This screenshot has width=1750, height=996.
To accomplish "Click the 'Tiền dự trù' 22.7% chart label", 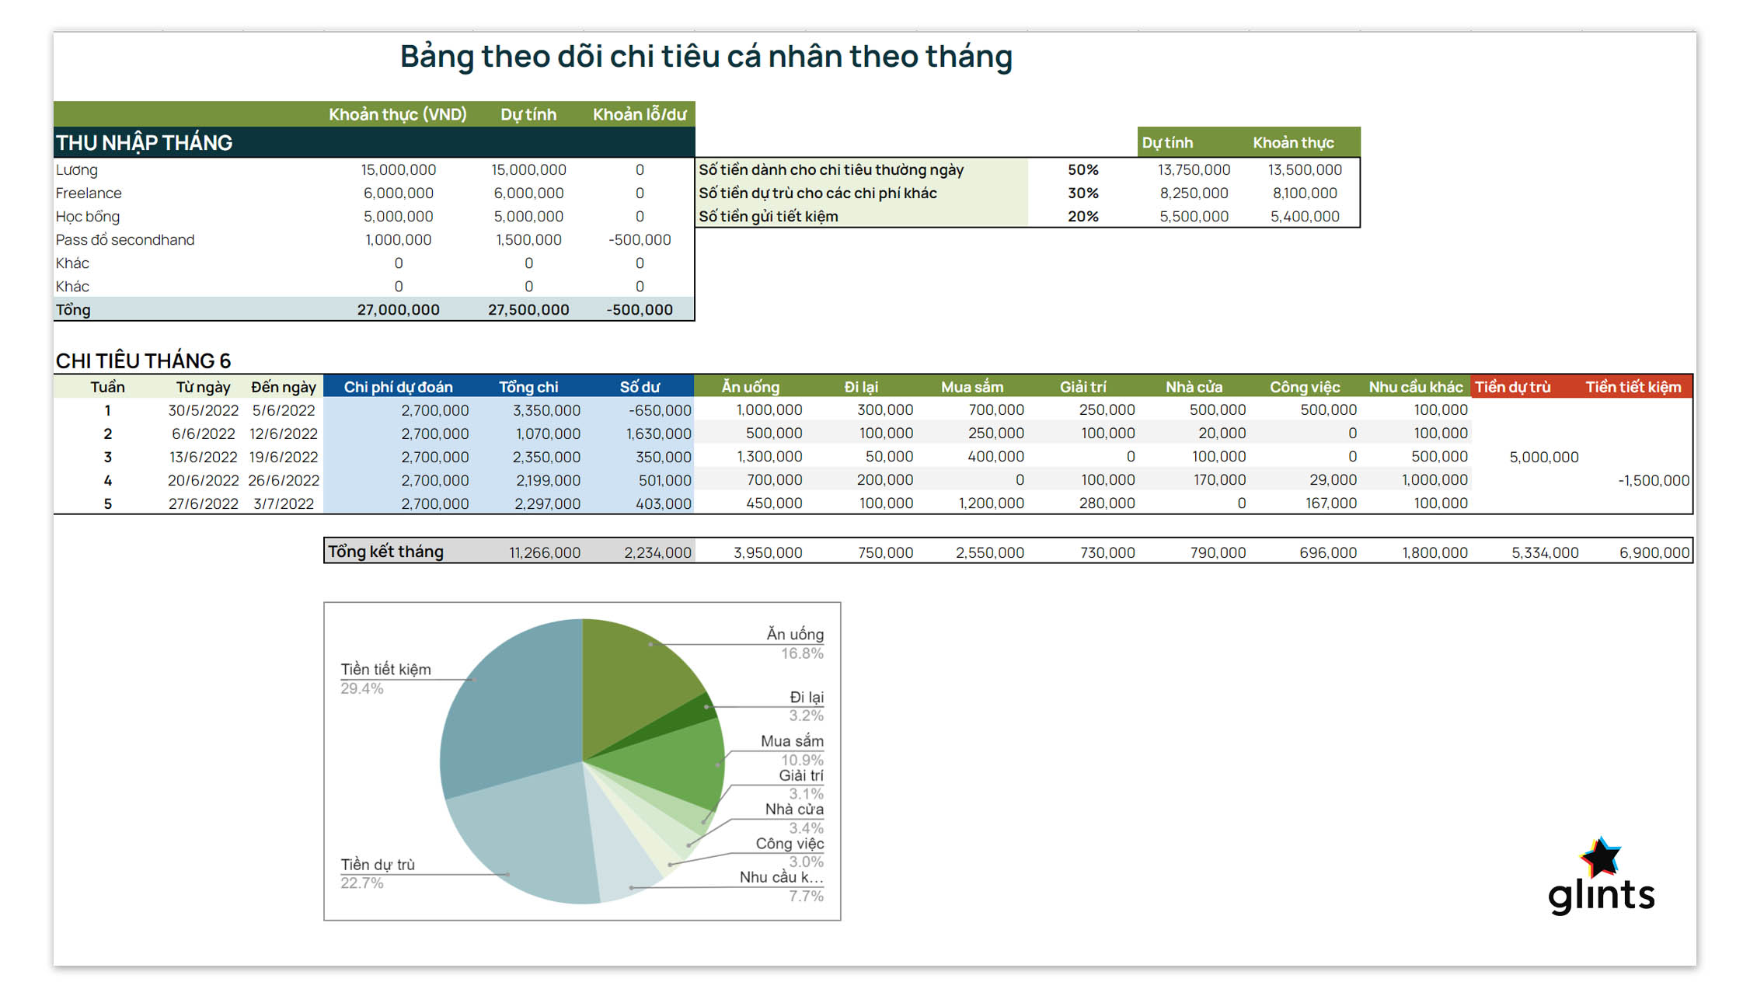I will pos(378,865).
